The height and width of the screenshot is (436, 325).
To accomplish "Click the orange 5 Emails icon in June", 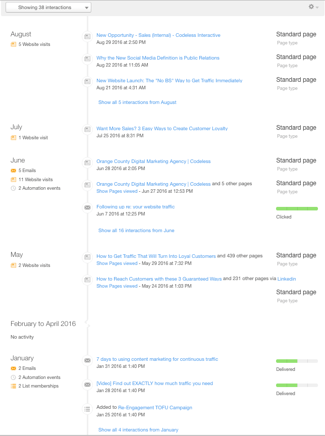I will pos(13,171).
